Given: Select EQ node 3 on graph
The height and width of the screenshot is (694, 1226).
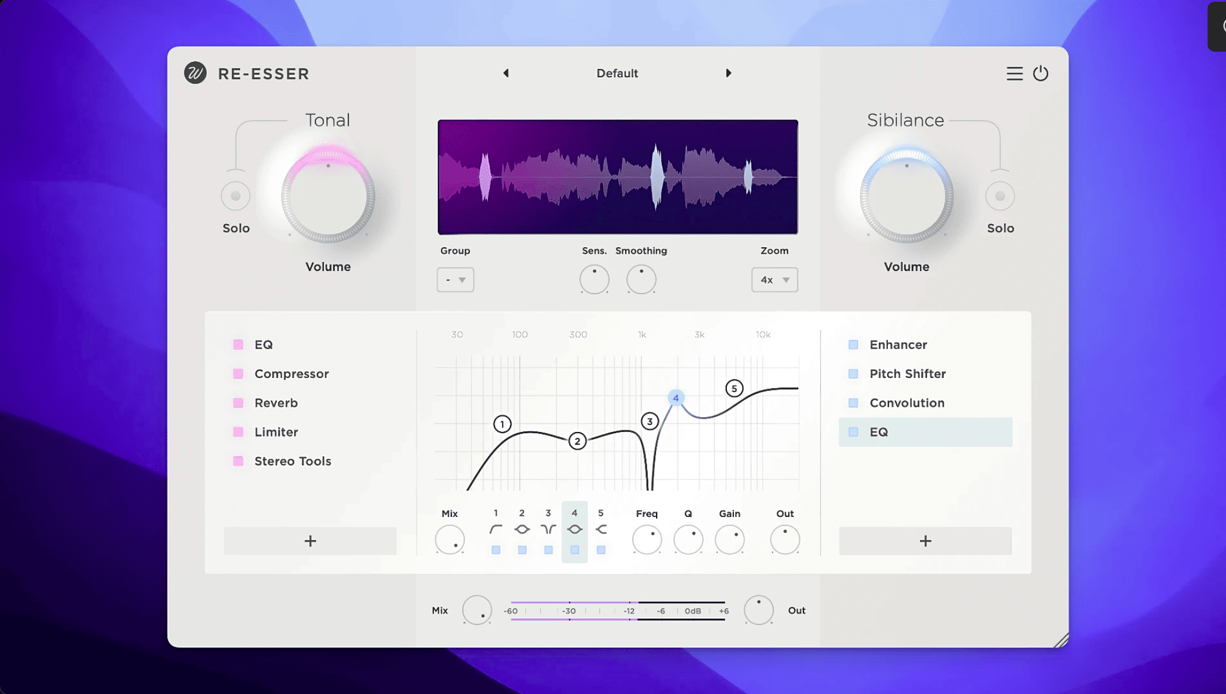Looking at the screenshot, I should tap(650, 421).
